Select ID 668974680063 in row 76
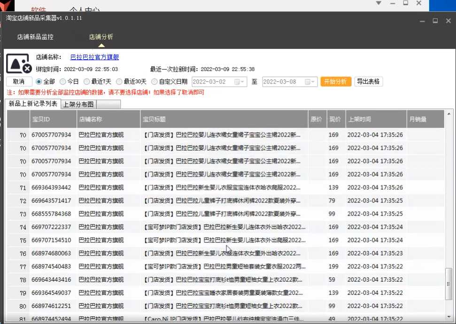 pos(51,253)
